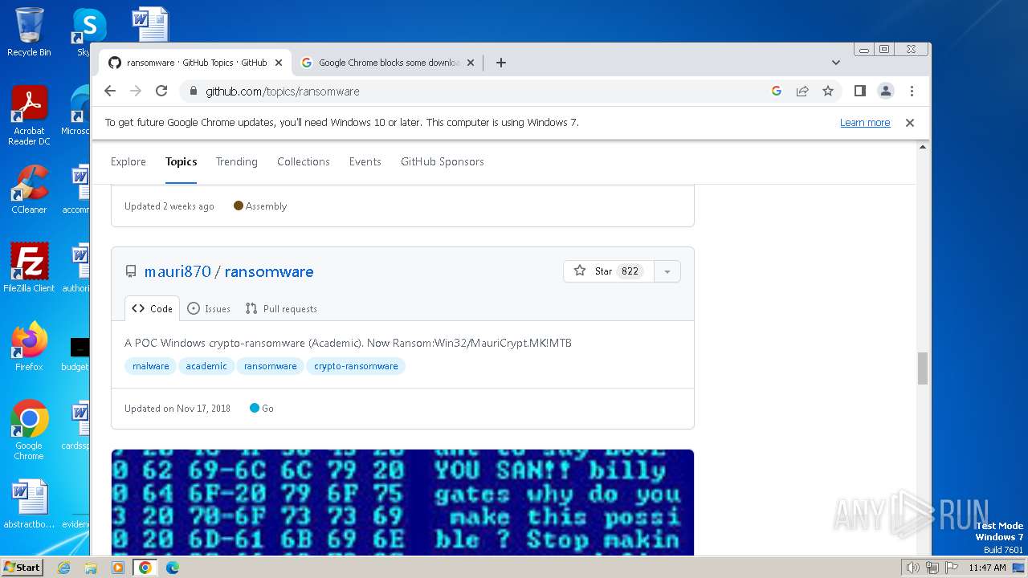This screenshot has height=578, width=1028.
Task: Click the ransomware topic tag
Action: 271,366
